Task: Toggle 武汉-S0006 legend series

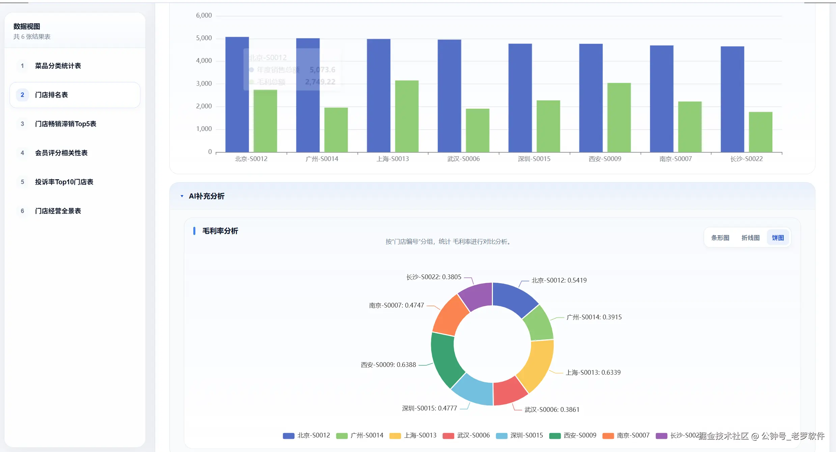Action: tap(466, 436)
